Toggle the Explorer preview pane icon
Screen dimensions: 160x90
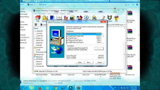(133, 4)
